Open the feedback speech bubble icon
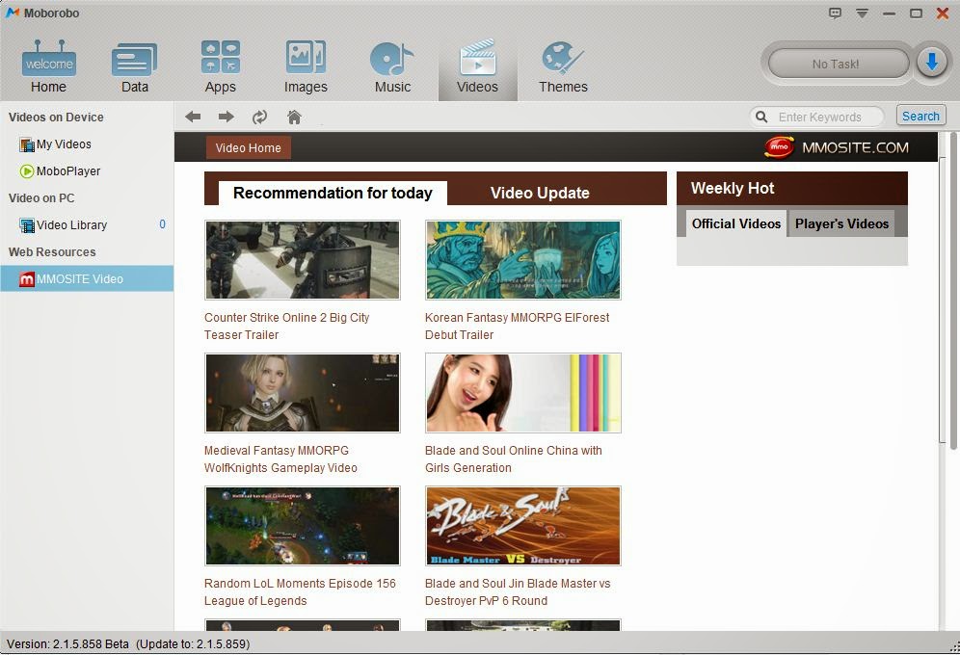The image size is (960, 655). pyautogui.click(x=835, y=13)
